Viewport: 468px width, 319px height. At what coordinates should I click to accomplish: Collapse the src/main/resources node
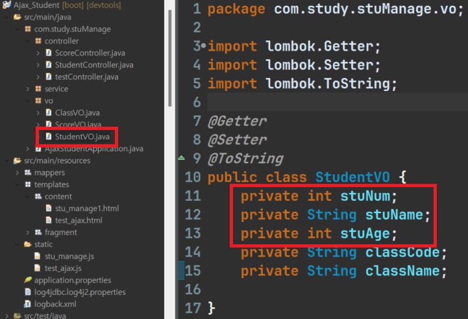pos(7,160)
